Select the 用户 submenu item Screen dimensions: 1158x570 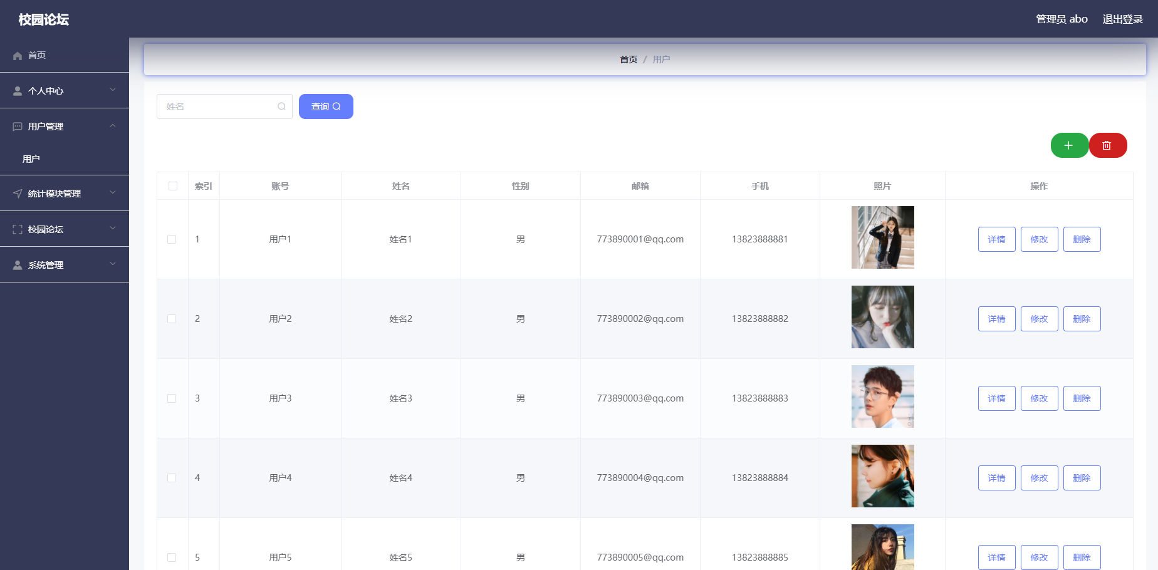[x=65, y=159]
